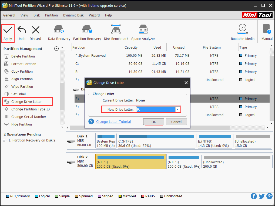Click the blue help question icon in dialog

(x=91, y=121)
